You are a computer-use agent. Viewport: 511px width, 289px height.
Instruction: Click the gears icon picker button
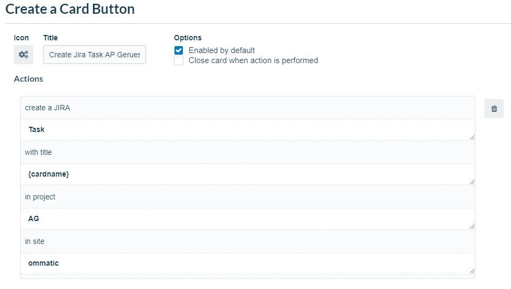(x=23, y=55)
